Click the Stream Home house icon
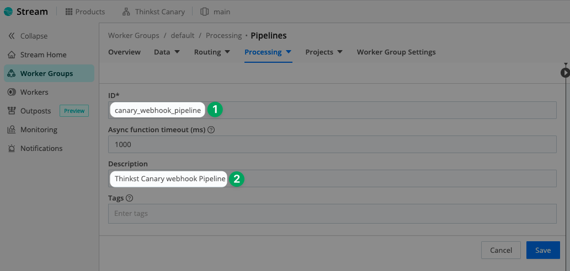 tap(11, 55)
